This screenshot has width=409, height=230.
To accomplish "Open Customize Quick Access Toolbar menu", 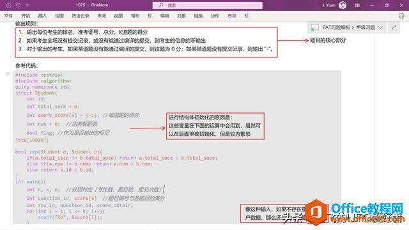I will [x=27, y=5].
